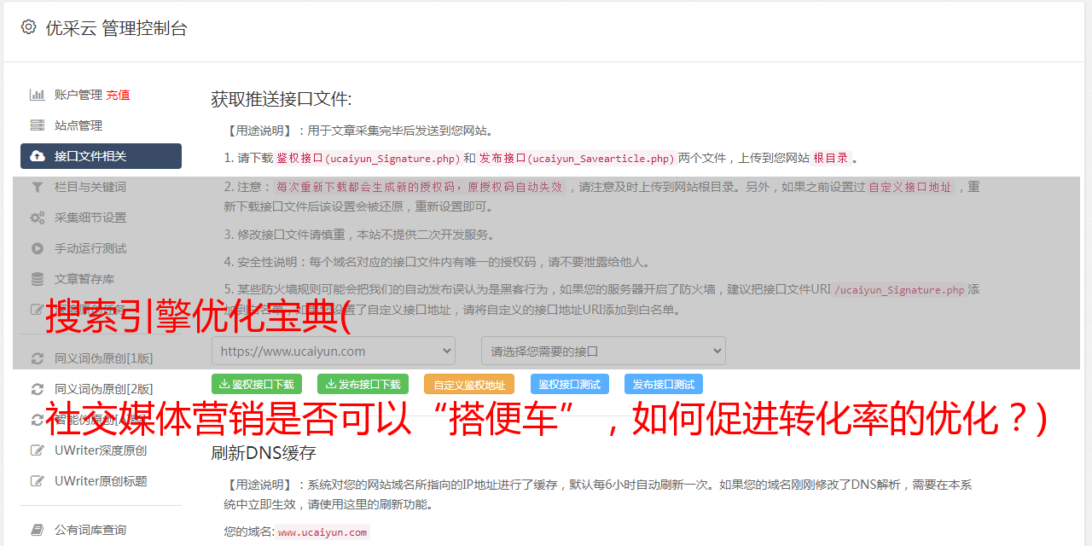Click the orange 自定义鉴权地址 button
Image resolution: width=1092 pixels, height=546 pixels.
point(469,384)
